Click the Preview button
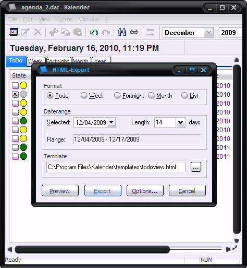 tap(60, 190)
